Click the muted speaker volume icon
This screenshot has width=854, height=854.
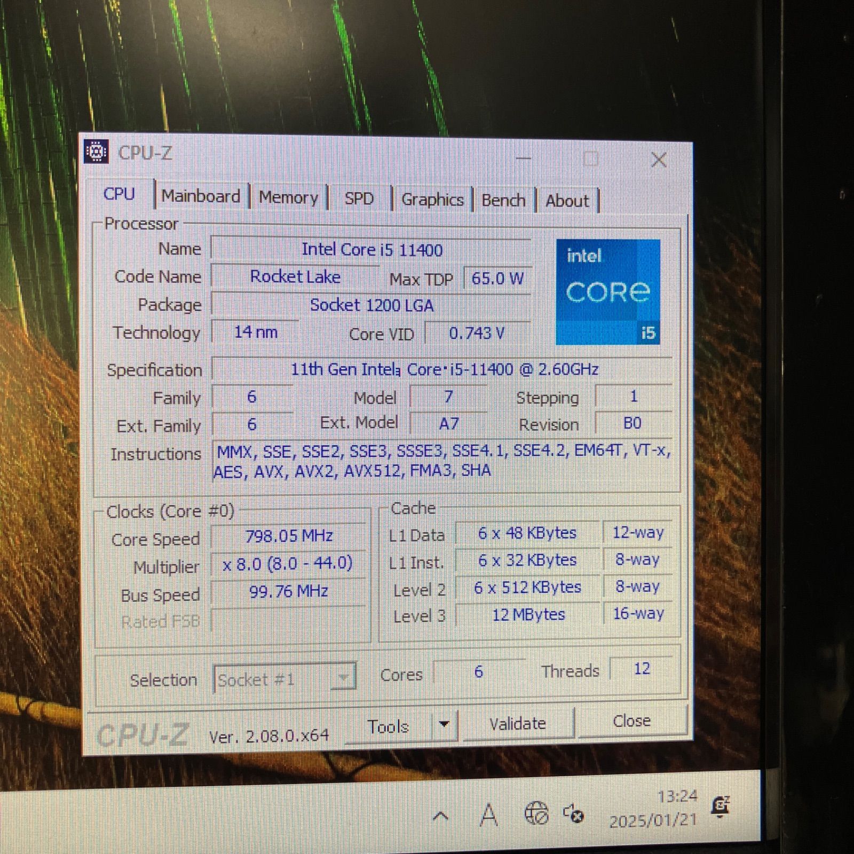coord(574,813)
